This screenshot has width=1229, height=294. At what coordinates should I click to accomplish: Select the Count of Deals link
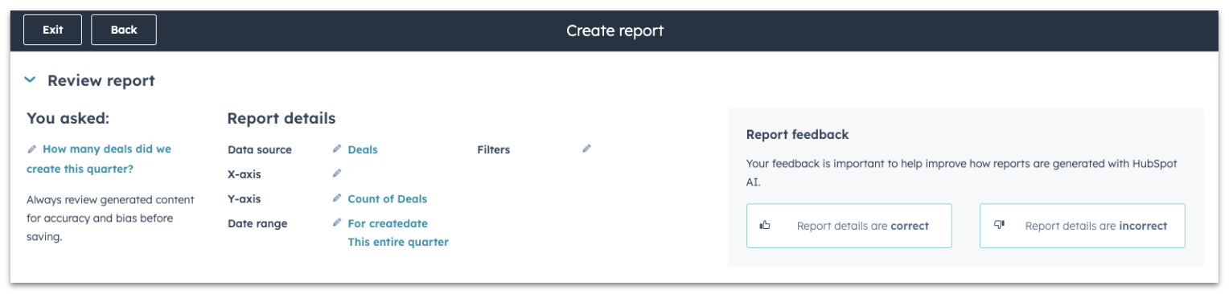[x=388, y=198]
